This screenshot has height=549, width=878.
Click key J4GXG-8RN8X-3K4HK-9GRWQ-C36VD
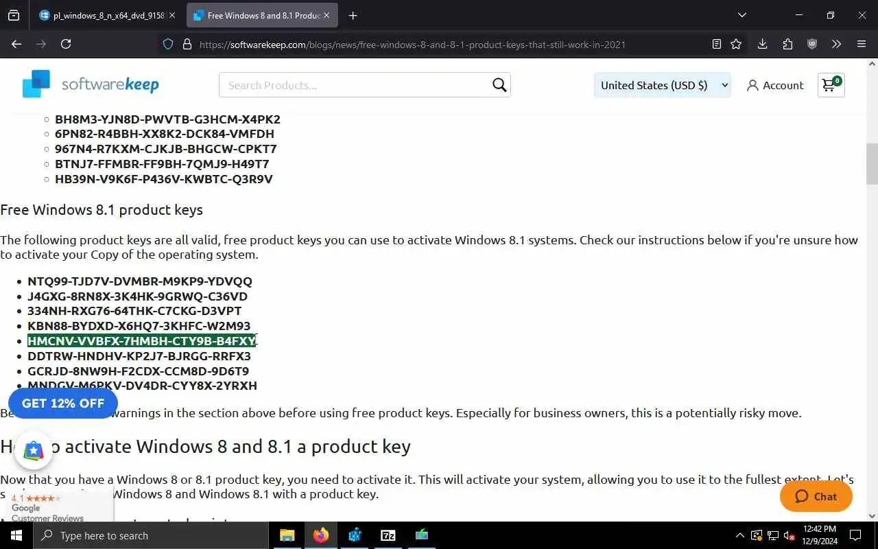pyautogui.click(x=137, y=296)
